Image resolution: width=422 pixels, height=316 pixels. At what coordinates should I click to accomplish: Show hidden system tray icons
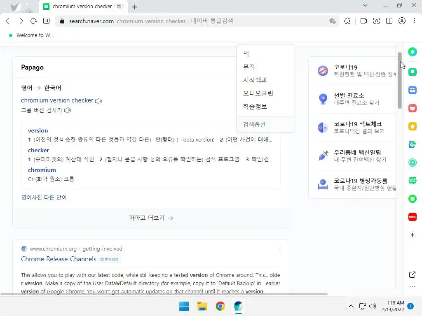coord(351,306)
